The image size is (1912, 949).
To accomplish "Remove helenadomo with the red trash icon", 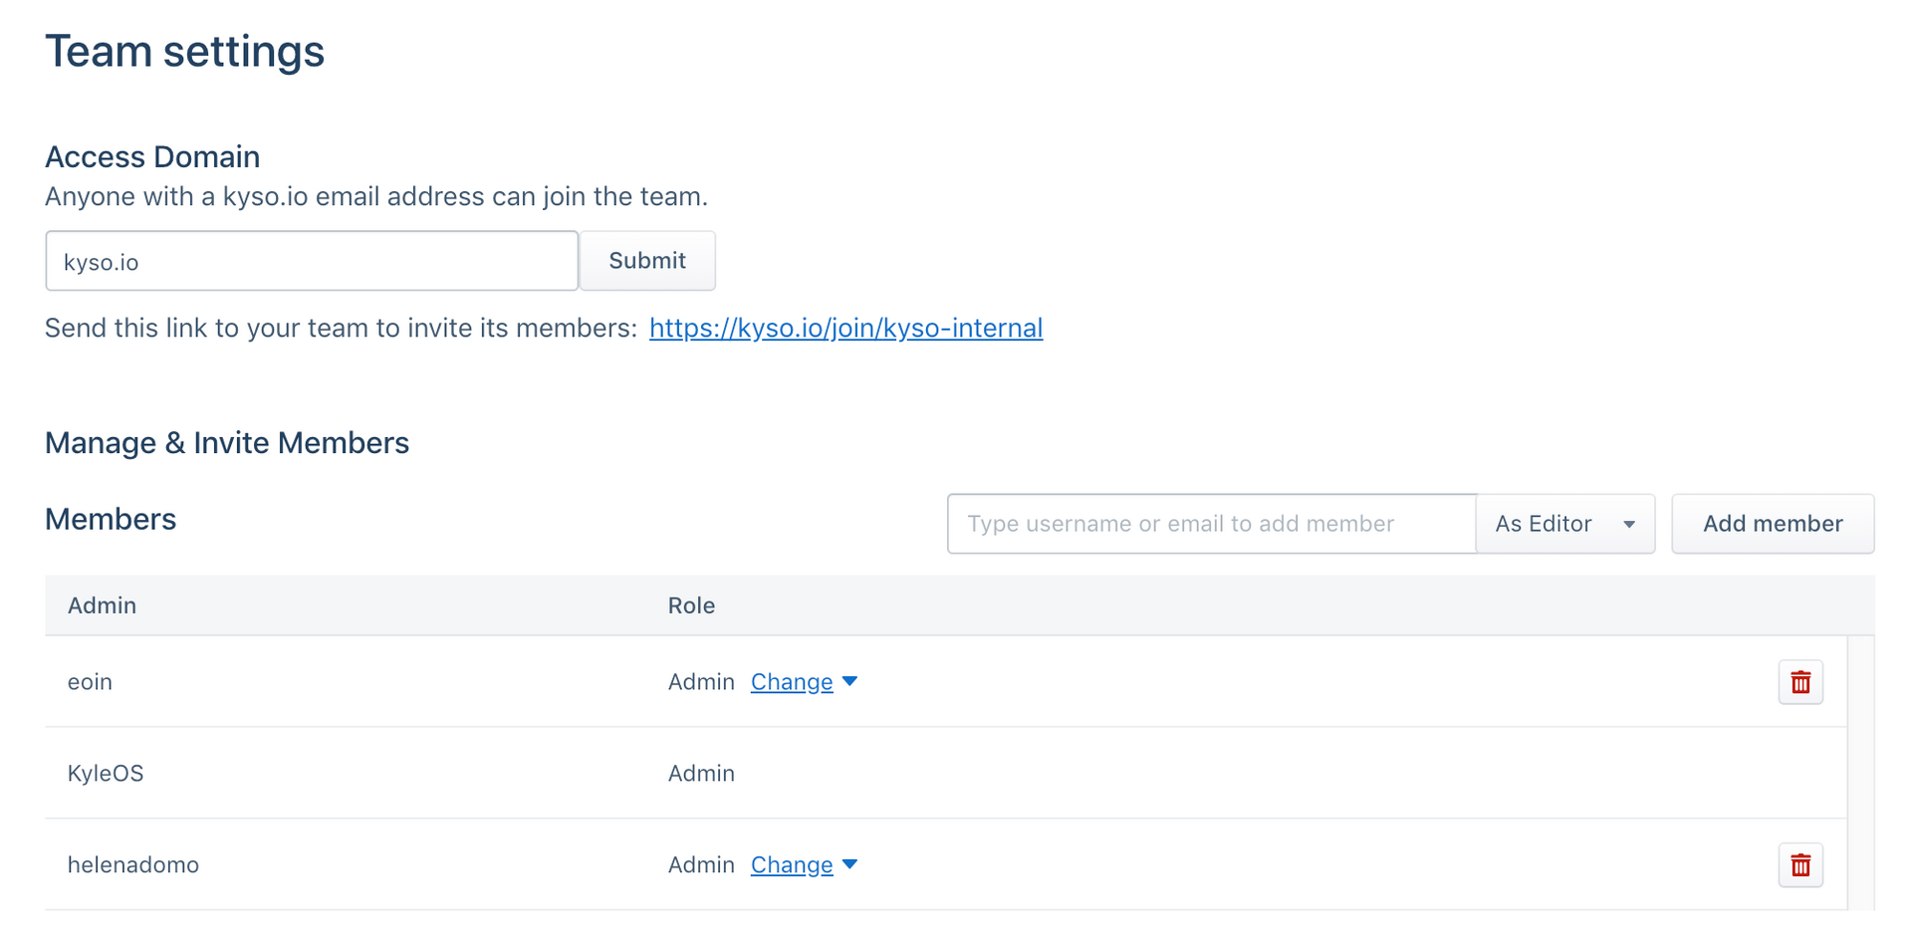I will (x=1799, y=864).
